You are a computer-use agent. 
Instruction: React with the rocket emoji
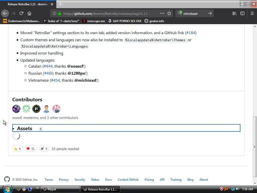coord(44,149)
